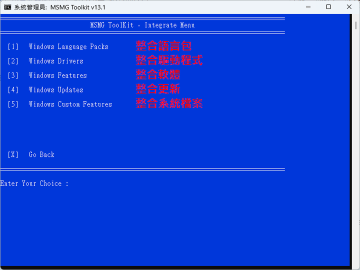This screenshot has height=270, width=360.
Task: Select the Windows Language Packs entry
Action: (68, 46)
